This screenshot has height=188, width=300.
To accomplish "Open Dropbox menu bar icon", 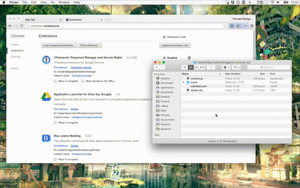I will 233,2.
